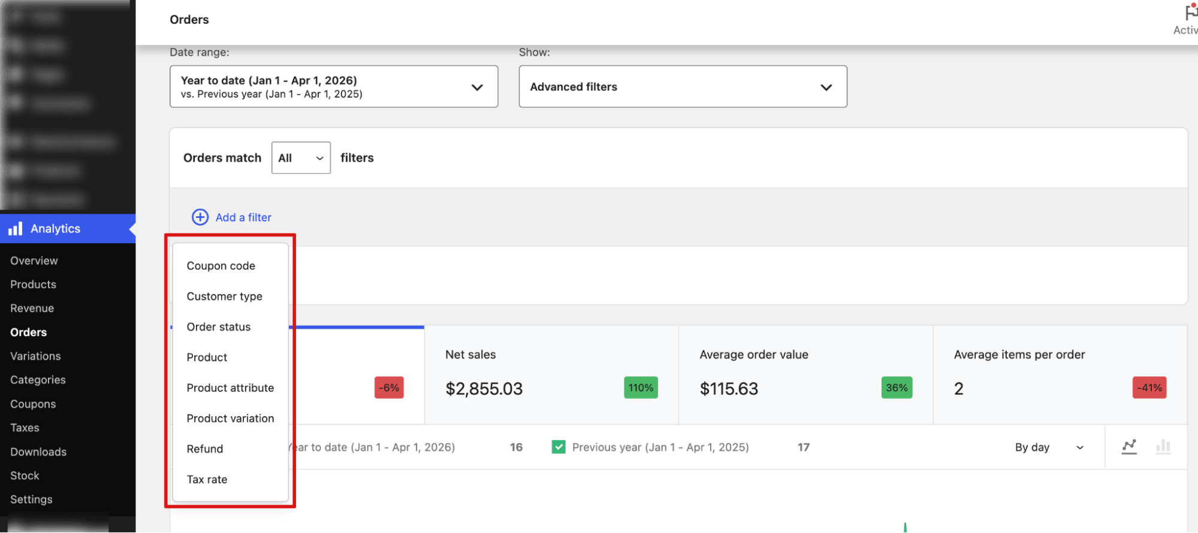Click the -6% change badge
This screenshot has height=533, width=1198.
[389, 387]
